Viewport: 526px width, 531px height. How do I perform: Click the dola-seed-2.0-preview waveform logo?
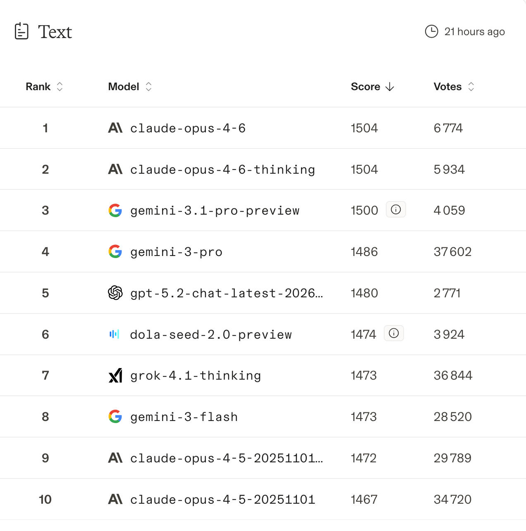(115, 334)
